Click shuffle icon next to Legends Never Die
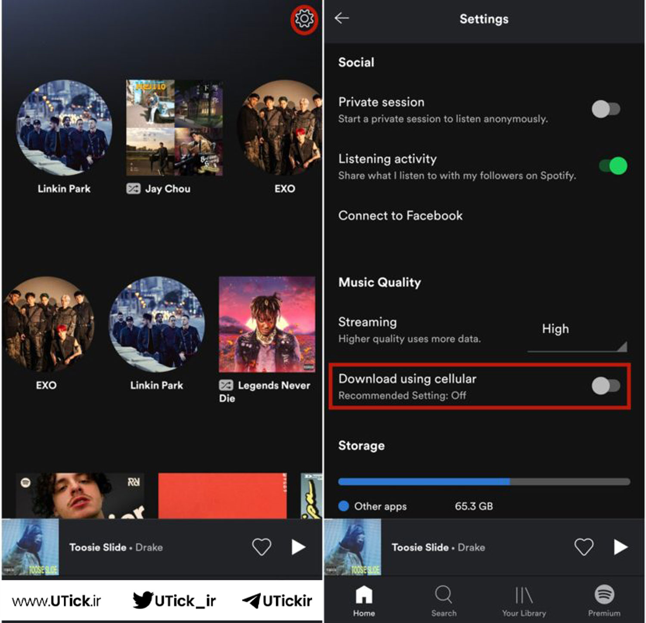This screenshot has height=623, width=646. click(x=226, y=385)
